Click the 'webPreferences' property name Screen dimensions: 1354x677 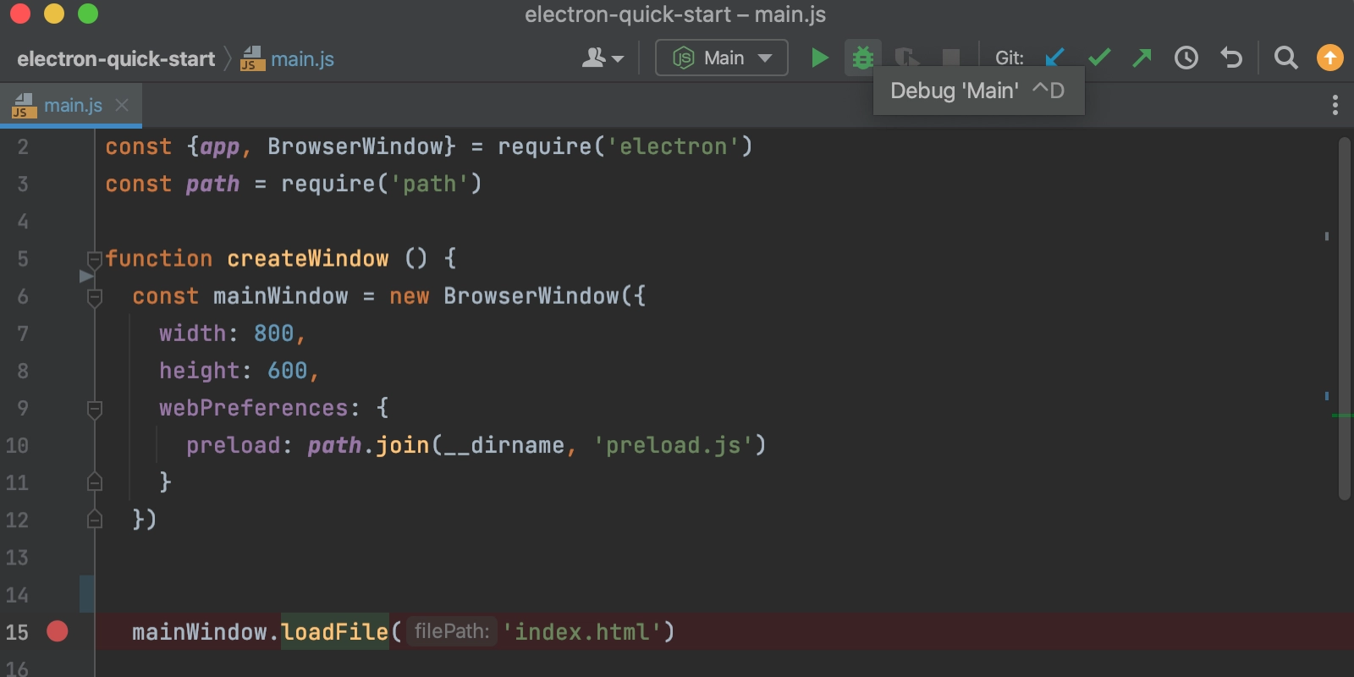click(x=254, y=408)
